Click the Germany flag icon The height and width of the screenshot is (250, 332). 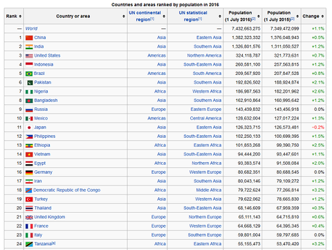tap(29, 172)
